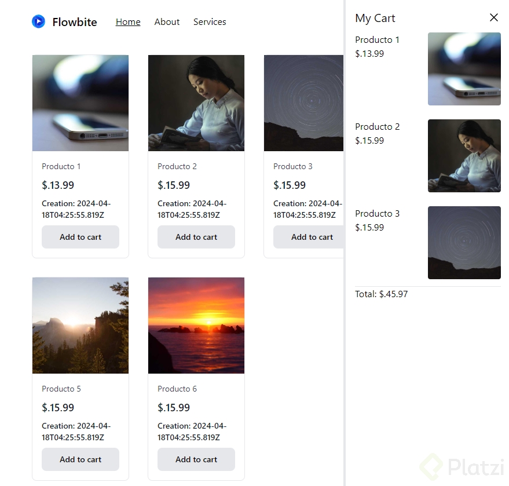
Task: Close the My Cart panel
Action: pos(493,18)
